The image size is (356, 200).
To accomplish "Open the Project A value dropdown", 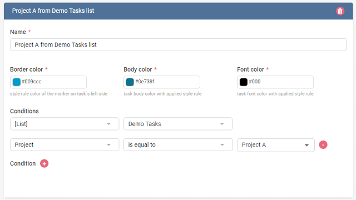I will (x=276, y=145).
